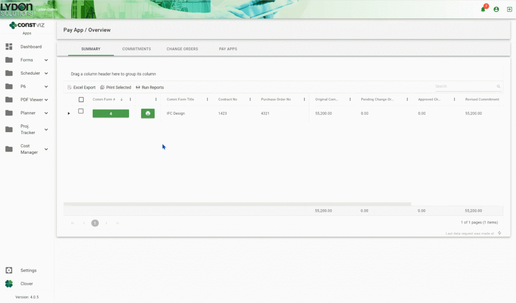The width and height of the screenshot is (516, 303).
Task: Open Settings from the sidebar
Action: pos(28,270)
